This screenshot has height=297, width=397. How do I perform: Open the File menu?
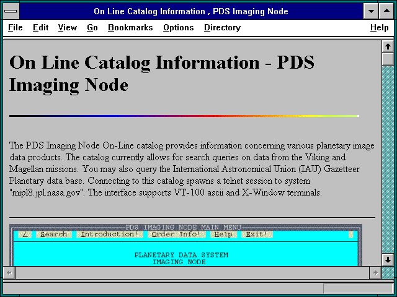pos(16,27)
